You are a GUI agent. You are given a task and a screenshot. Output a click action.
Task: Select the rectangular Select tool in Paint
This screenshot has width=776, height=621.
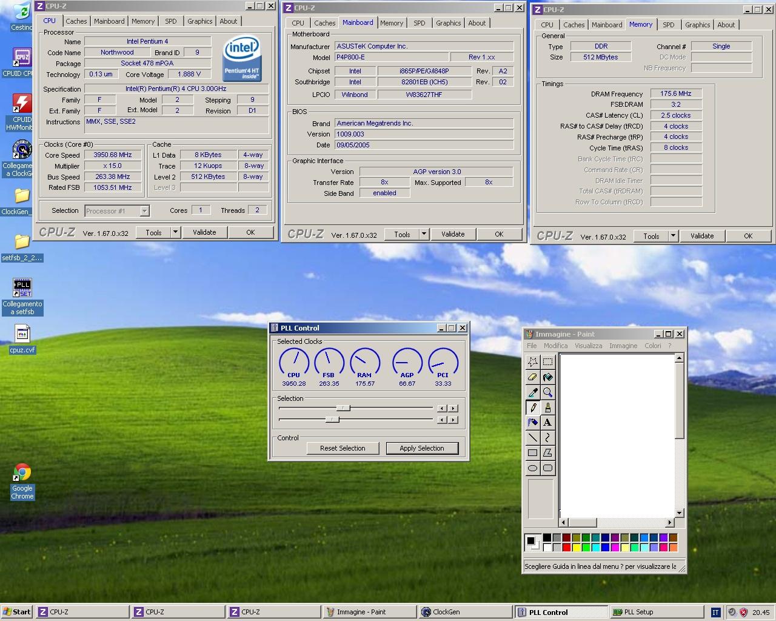[547, 362]
